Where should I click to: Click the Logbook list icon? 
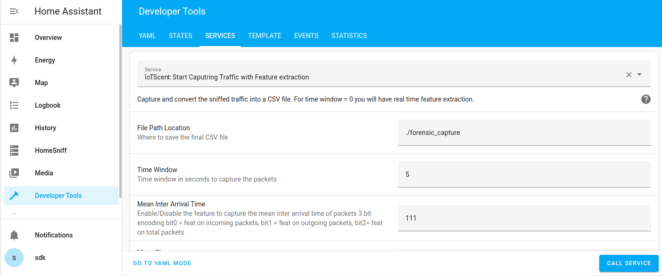(x=14, y=105)
